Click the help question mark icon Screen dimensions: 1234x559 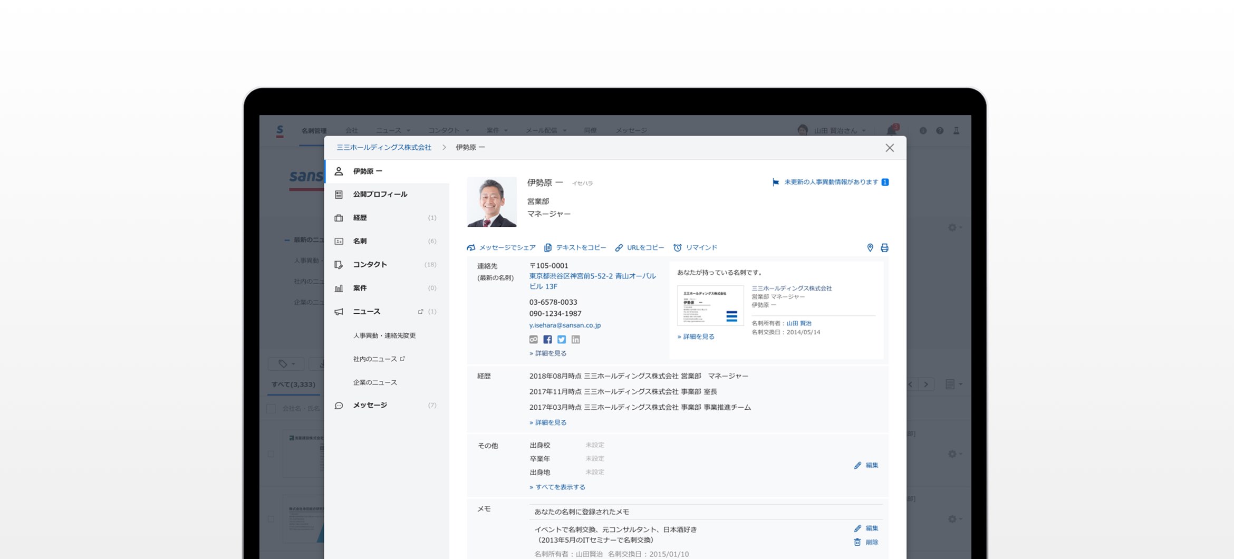940,131
